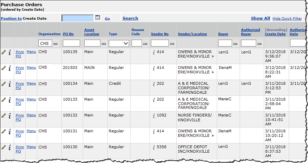Open the calendar picker next to the date field
This screenshot has height=163, width=308.
[97, 18]
